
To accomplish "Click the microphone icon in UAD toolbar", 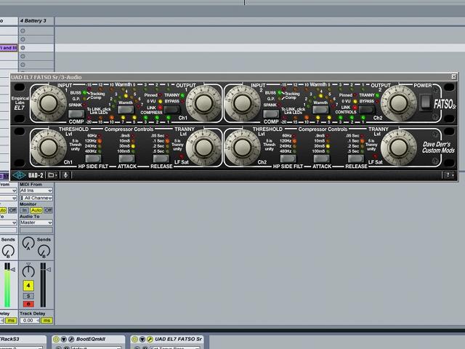I will coord(65,175).
